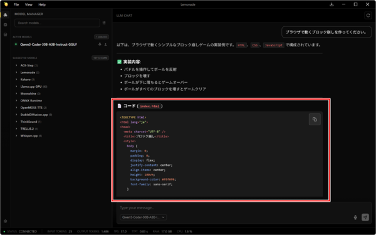Open the File menu

16,4
